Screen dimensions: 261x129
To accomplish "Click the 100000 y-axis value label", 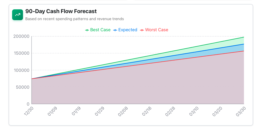I will pyautogui.click(x=21, y=70).
